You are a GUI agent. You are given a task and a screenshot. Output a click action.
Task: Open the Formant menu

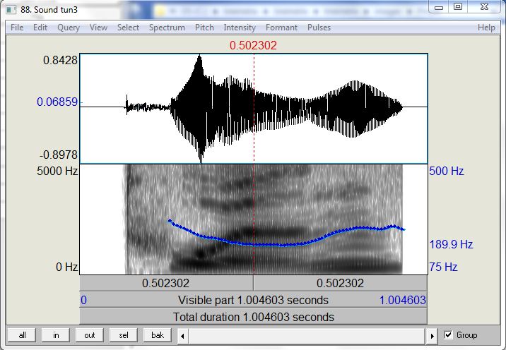pos(281,28)
